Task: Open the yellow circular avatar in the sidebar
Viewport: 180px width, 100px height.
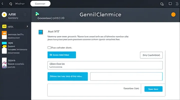Action: click(x=4, y=15)
